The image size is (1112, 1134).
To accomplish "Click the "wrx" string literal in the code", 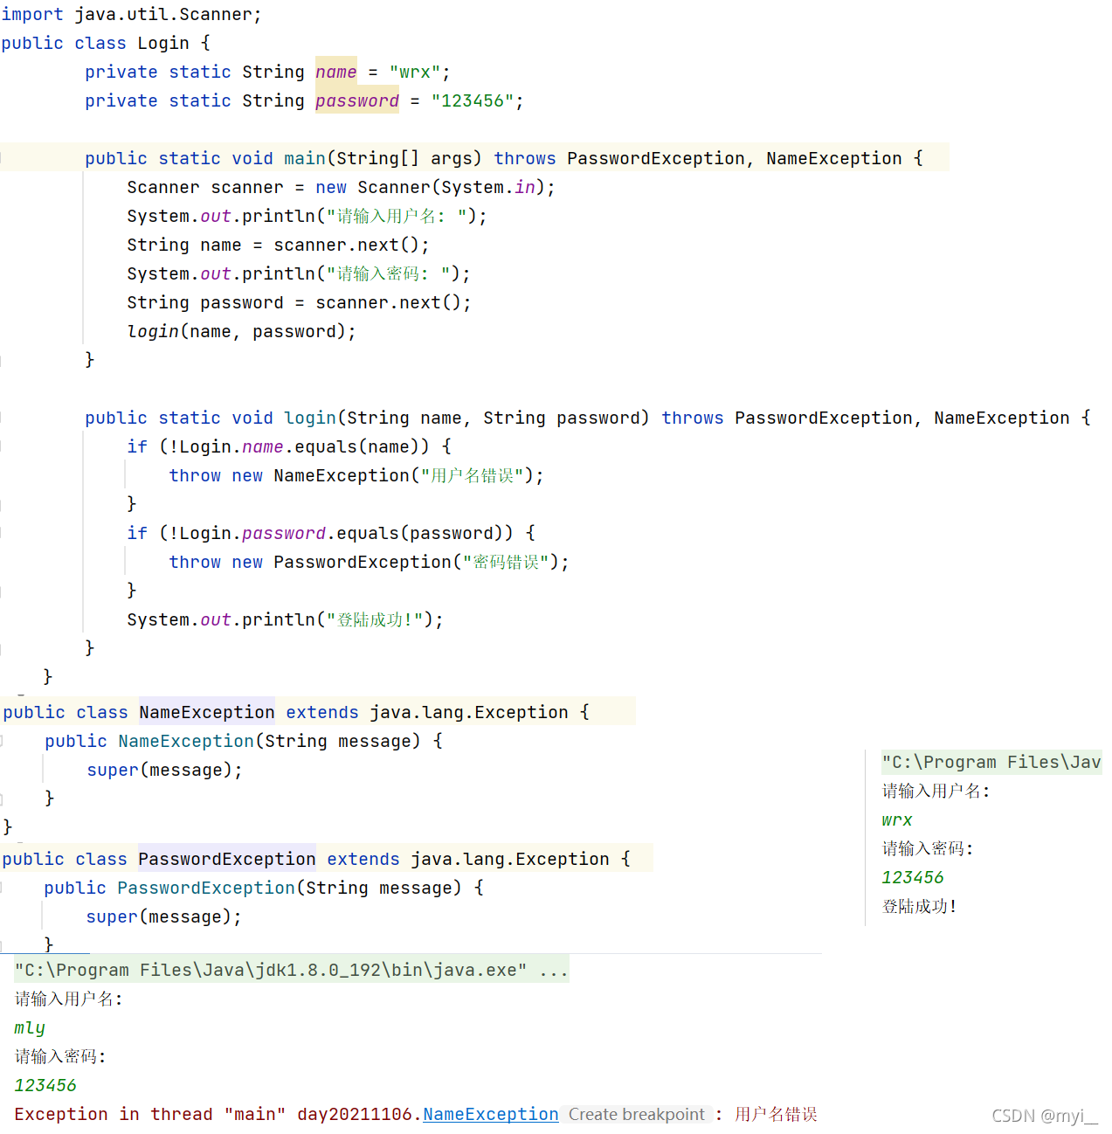I will tap(415, 72).
